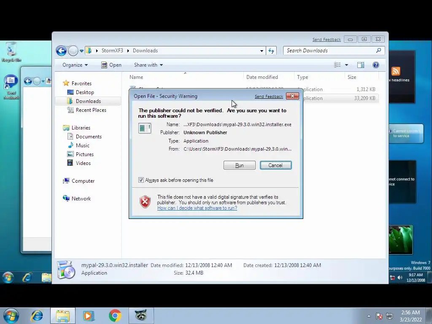This screenshot has width=432, height=324.
Task: Click the inner desktop volume speaker icon
Action: [400, 278]
